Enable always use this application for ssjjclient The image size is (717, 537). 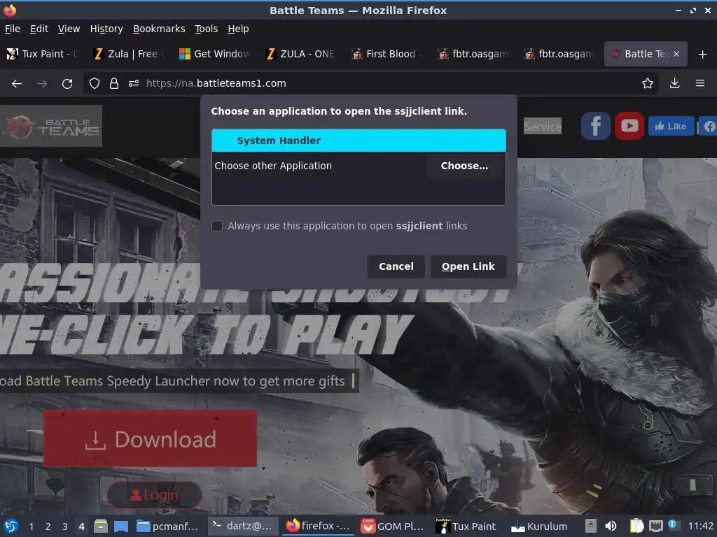[217, 226]
